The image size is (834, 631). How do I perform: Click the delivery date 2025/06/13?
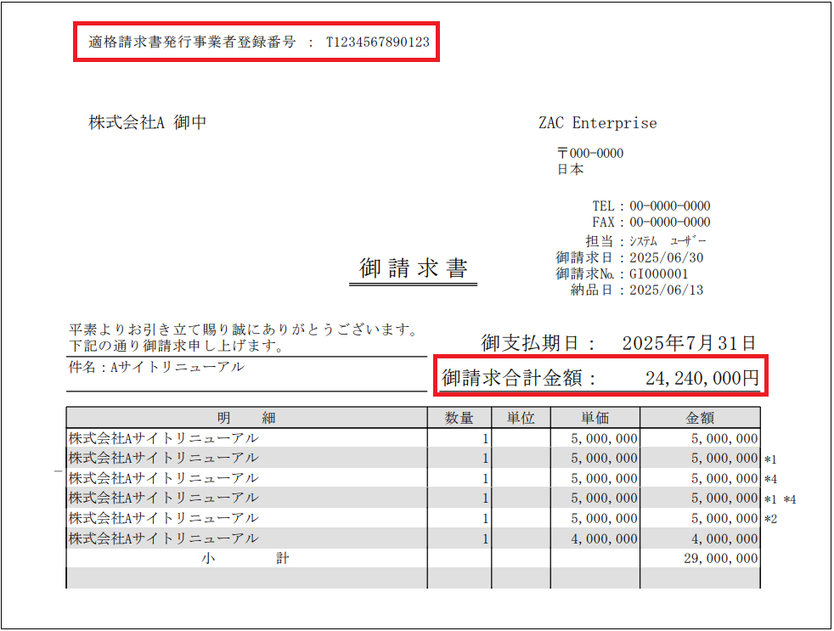[666, 290]
